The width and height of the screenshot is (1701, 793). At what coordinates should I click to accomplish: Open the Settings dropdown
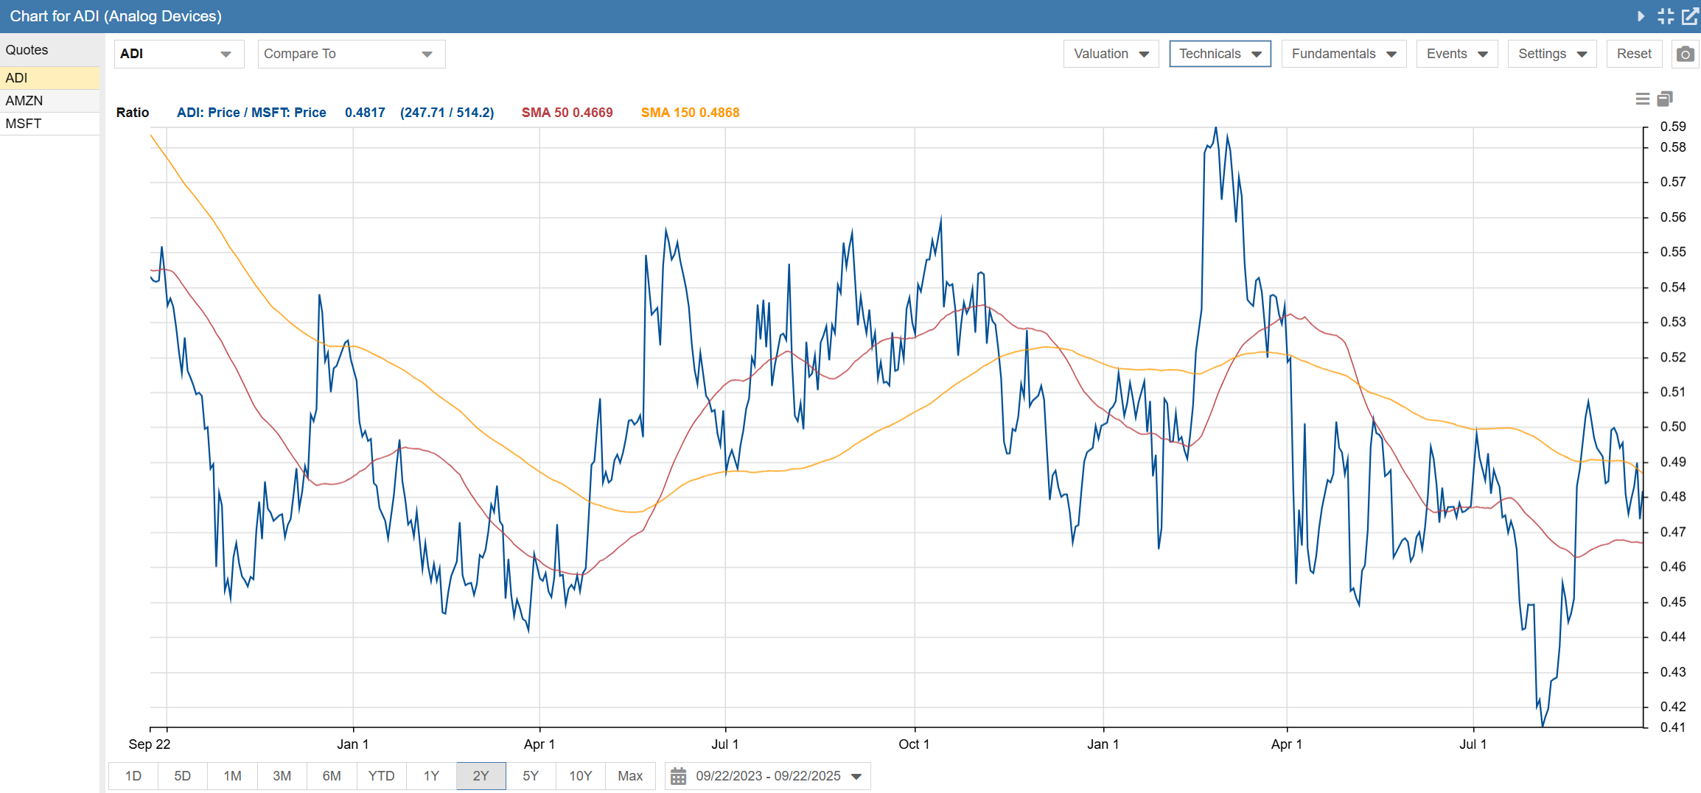click(x=1551, y=54)
